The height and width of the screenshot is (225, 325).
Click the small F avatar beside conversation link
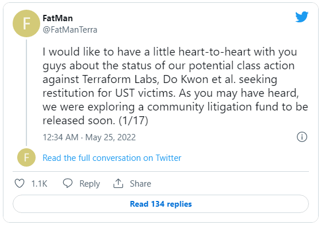[26, 157]
